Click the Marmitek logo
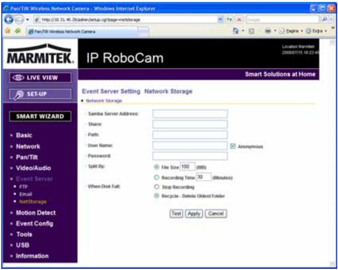 pos(40,54)
